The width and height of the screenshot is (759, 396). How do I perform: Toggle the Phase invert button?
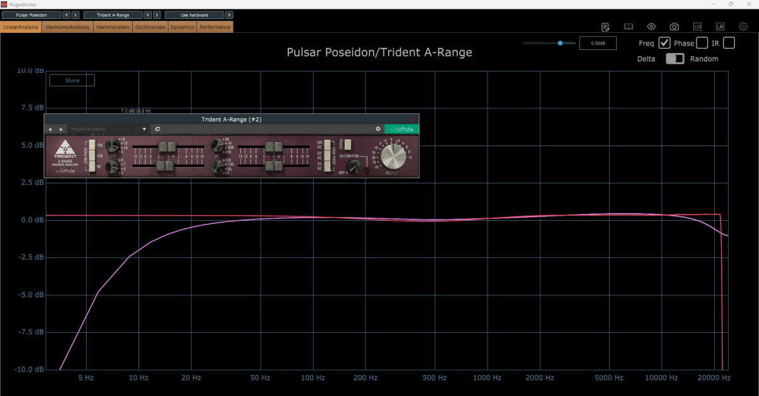[348, 144]
